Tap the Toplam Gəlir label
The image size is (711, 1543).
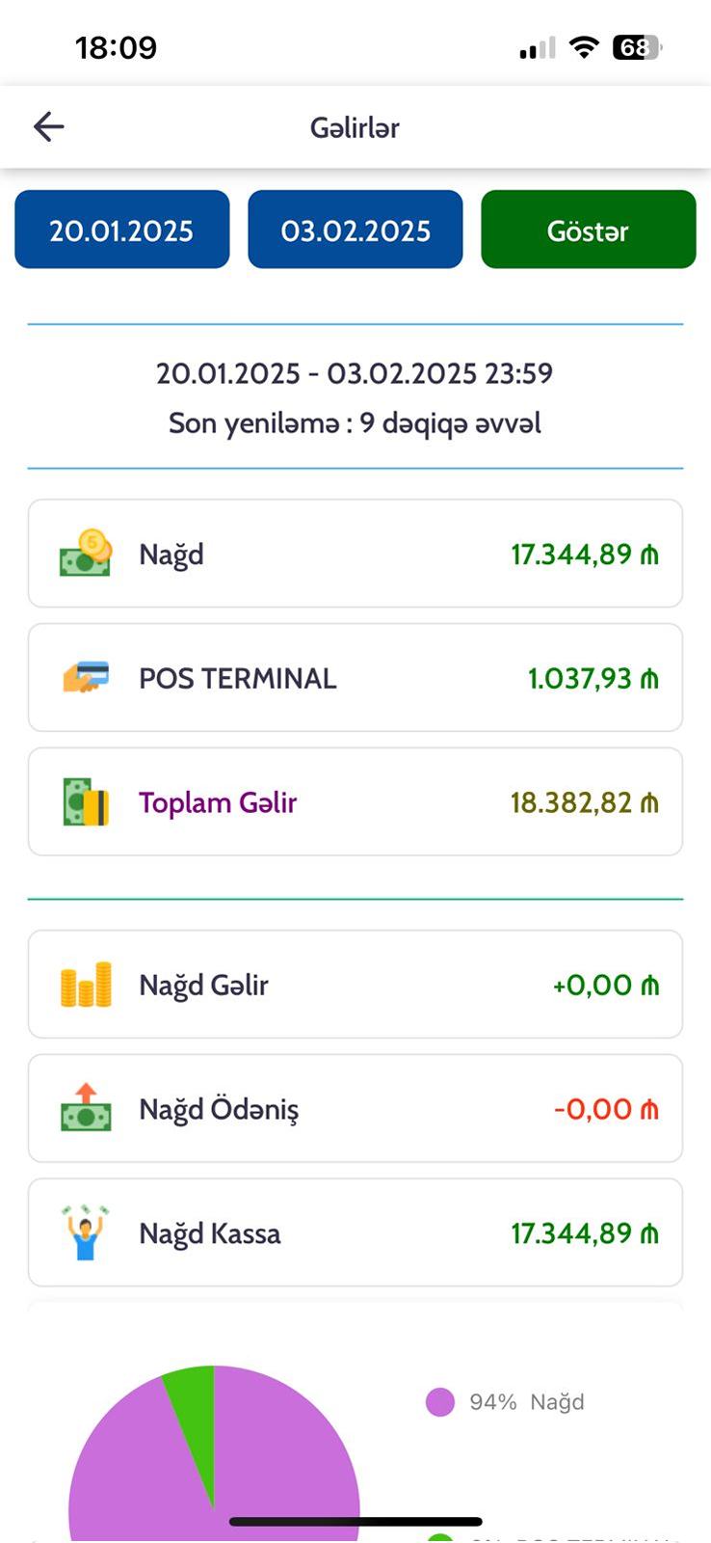point(218,802)
